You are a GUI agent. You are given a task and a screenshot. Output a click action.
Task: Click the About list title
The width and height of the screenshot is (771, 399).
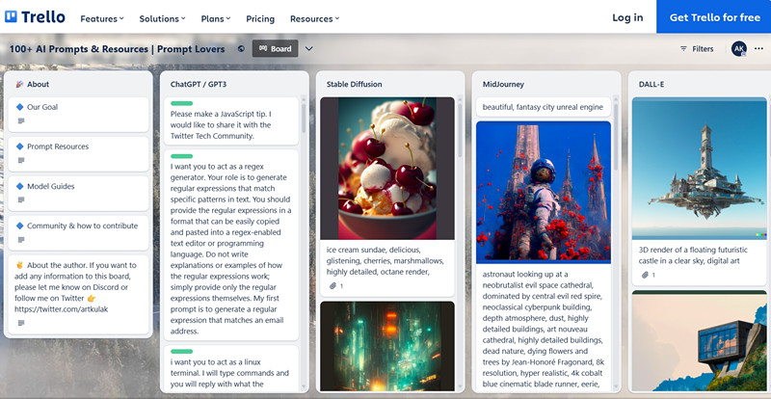38,84
